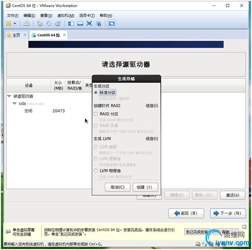Viewport: 252px width, 250px height.
Task: Collapse the 硬盘驱动器 tree node
Action: coord(9,96)
